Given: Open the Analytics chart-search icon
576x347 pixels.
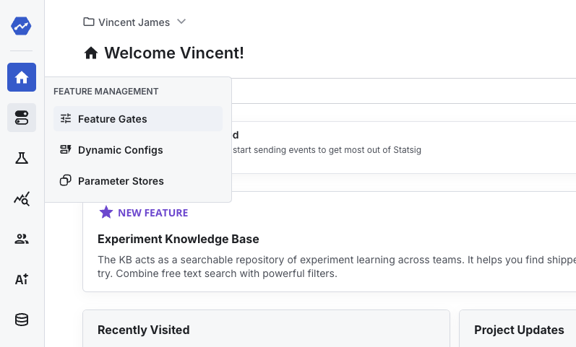Looking at the screenshot, I should [x=22, y=198].
